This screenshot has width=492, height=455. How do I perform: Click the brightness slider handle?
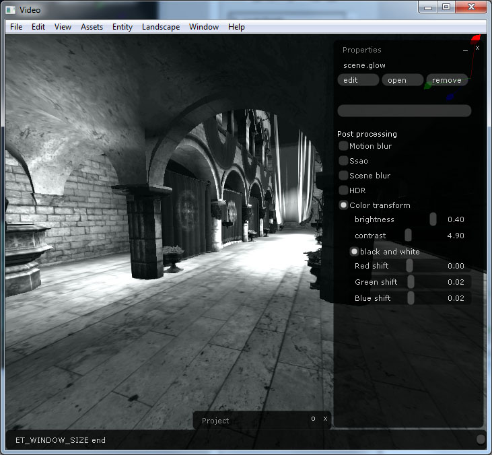click(x=433, y=219)
